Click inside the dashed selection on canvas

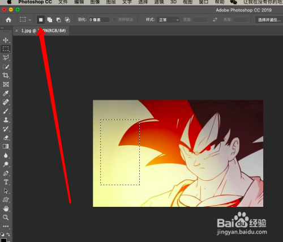[120, 152]
